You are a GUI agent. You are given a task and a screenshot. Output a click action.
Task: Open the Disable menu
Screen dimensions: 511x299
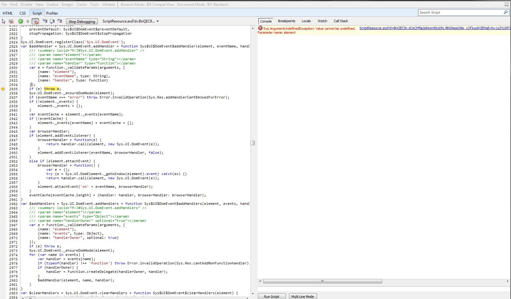click(x=26, y=5)
